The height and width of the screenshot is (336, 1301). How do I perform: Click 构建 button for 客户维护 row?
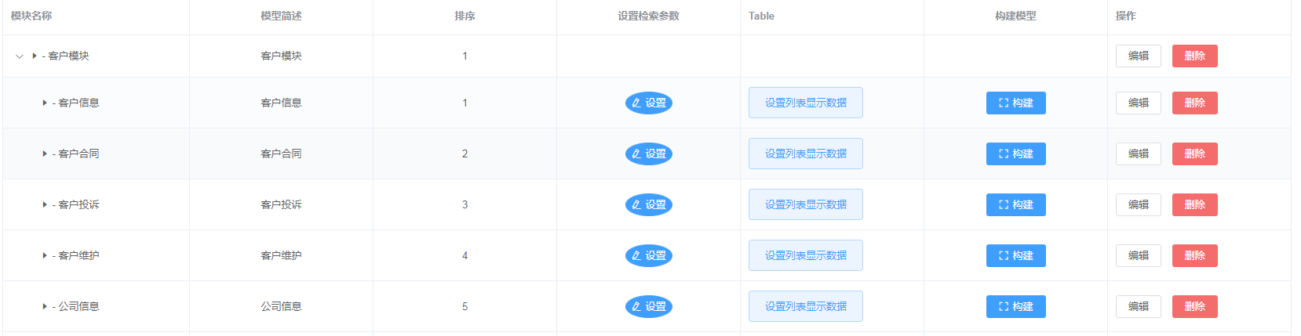point(1016,256)
